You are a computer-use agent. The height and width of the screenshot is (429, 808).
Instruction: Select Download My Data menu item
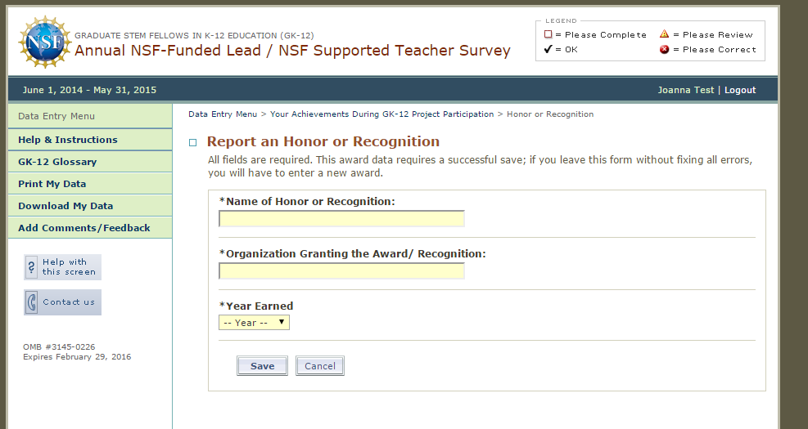point(65,206)
